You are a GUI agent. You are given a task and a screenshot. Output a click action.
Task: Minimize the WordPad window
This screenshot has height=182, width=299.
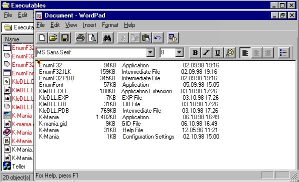[x=274, y=15]
